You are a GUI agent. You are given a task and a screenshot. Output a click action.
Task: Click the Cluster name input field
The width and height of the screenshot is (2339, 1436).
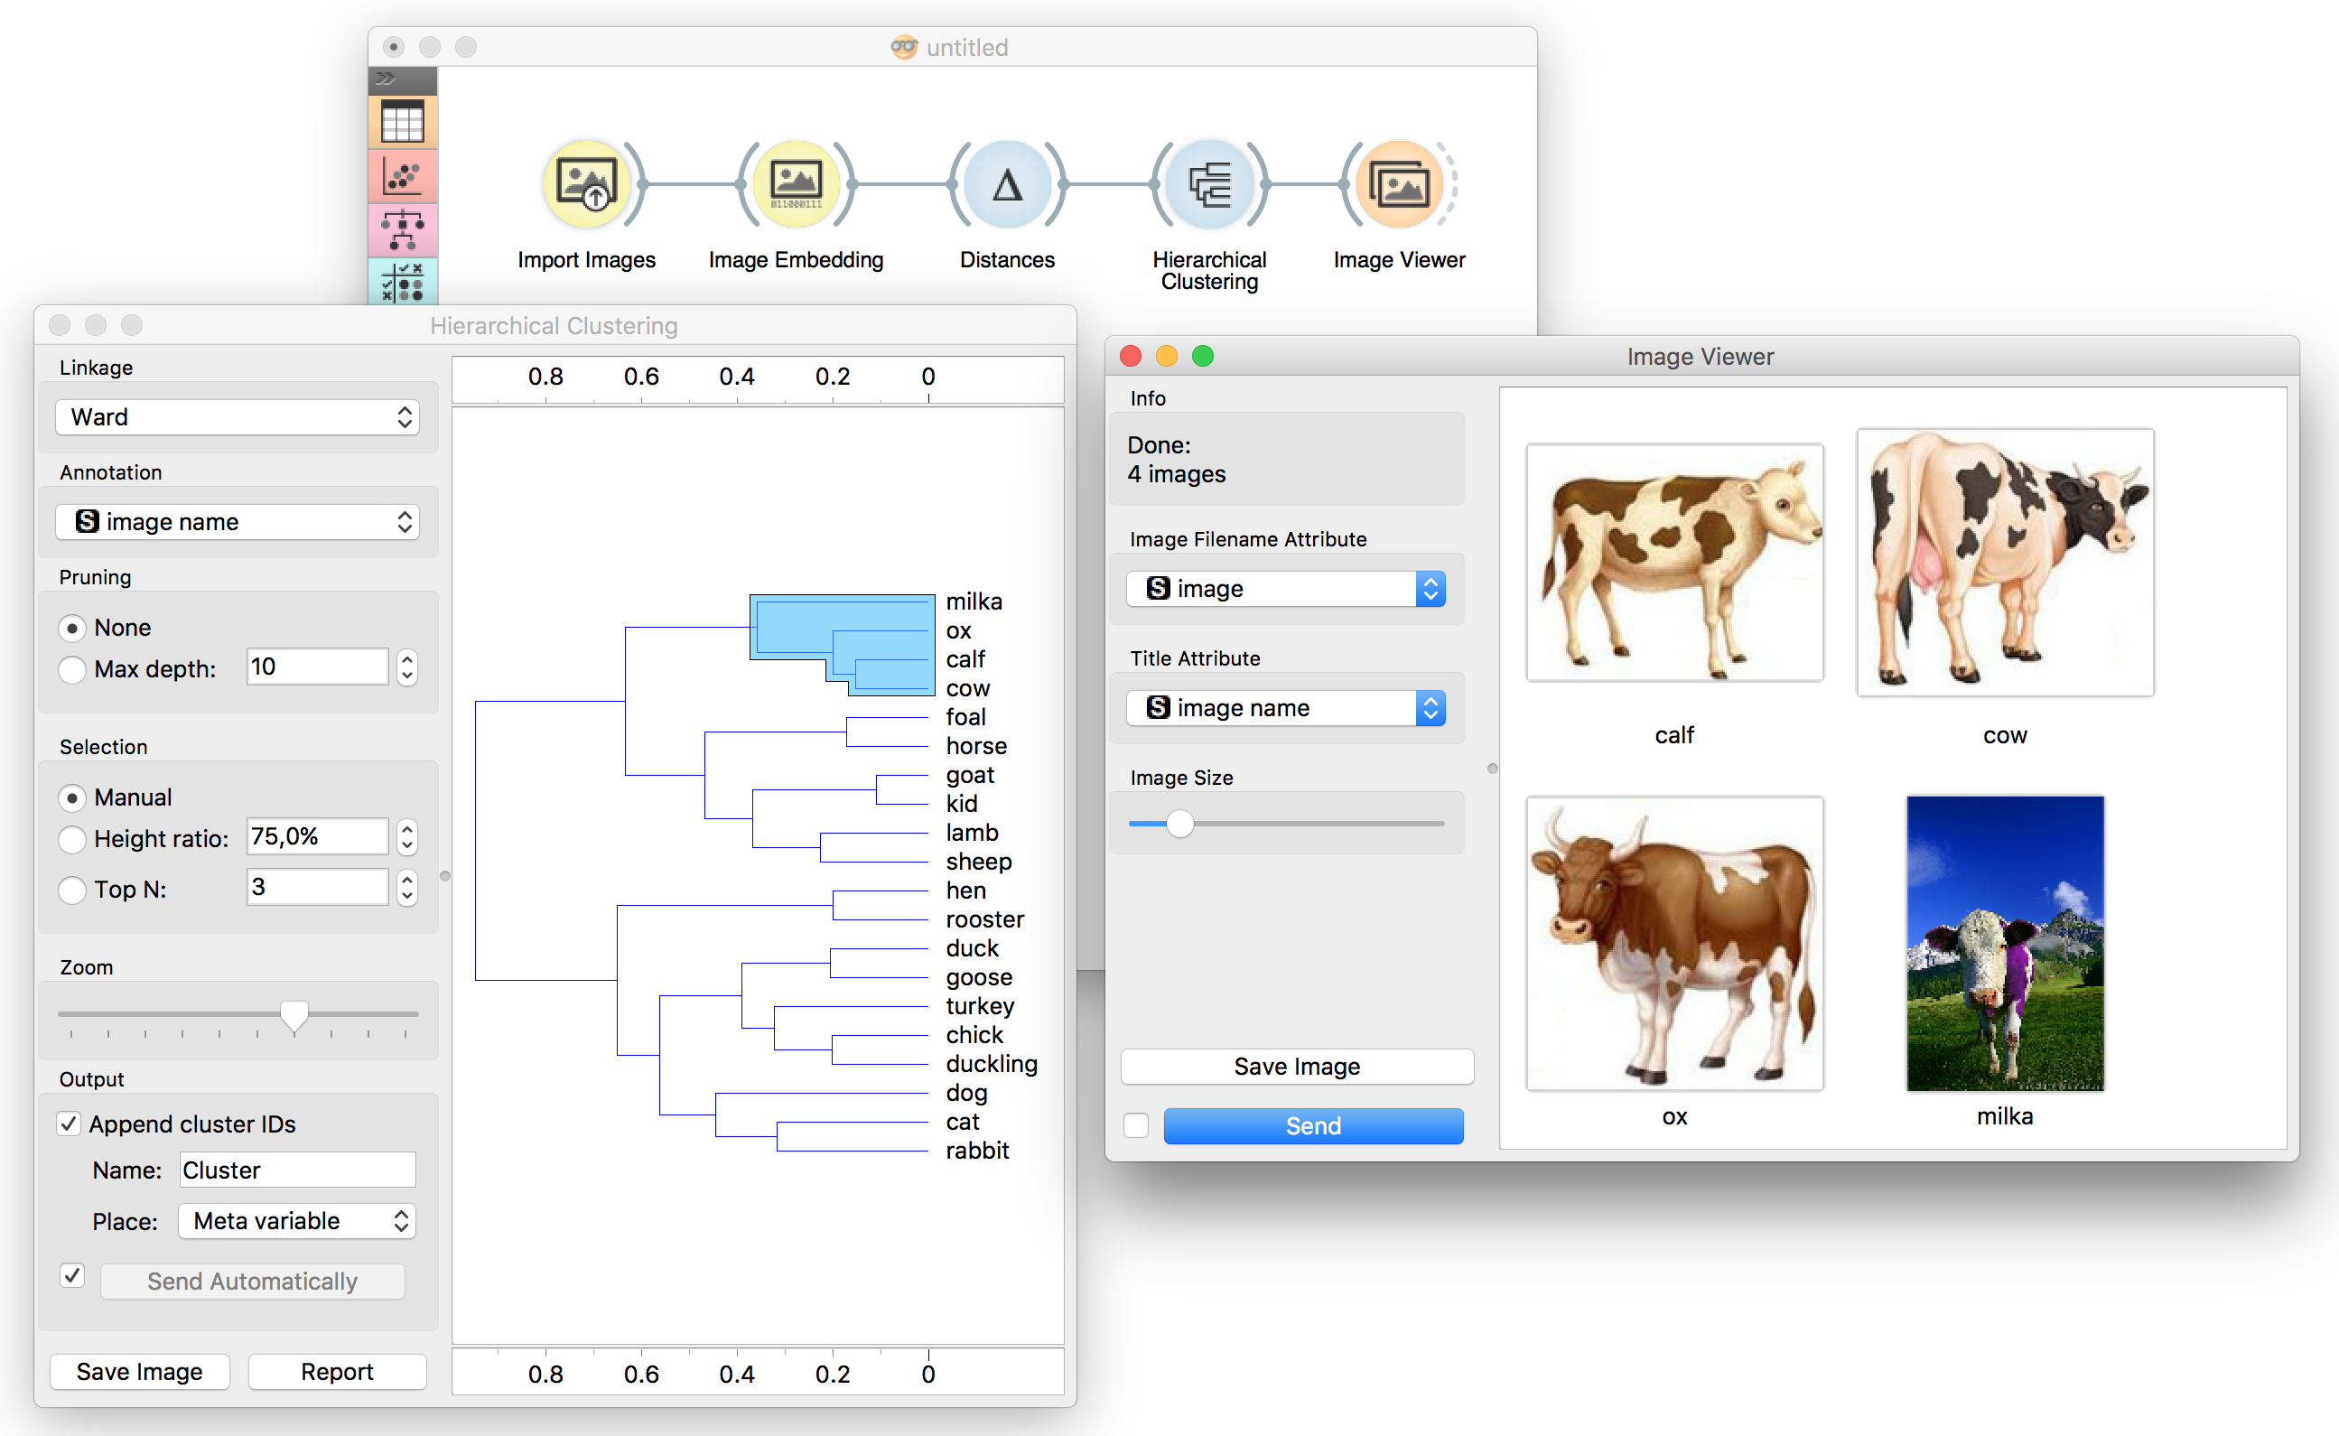[x=296, y=1170]
